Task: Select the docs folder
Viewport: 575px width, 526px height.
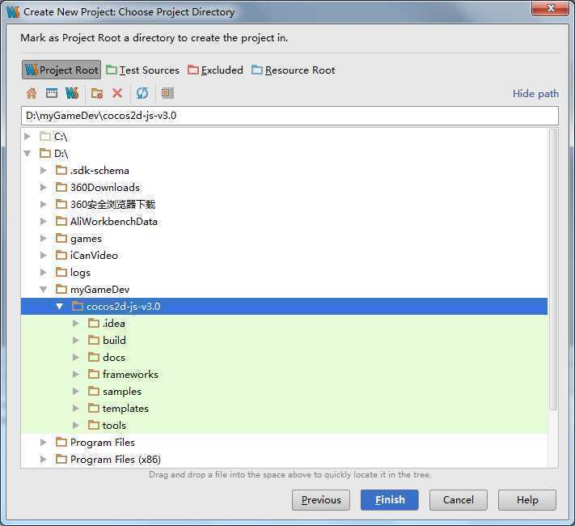Action: point(107,357)
